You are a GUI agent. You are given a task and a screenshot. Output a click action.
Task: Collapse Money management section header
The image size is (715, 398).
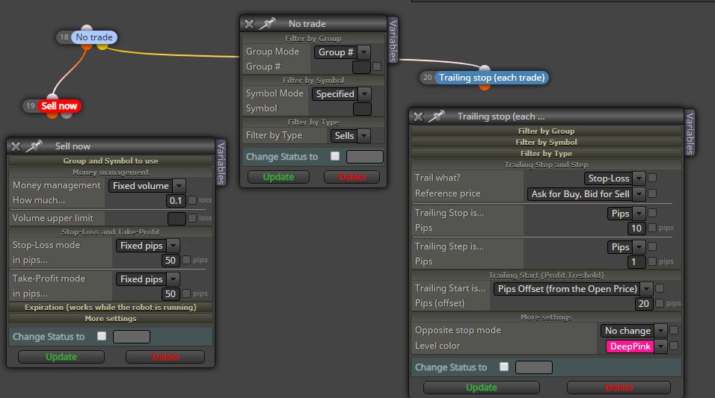click(x=111, y=172)
